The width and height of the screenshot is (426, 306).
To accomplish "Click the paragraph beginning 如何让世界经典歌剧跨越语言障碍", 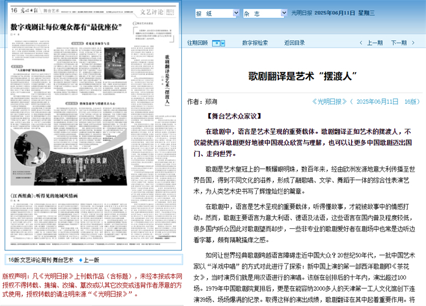I will tap(304, 277).
